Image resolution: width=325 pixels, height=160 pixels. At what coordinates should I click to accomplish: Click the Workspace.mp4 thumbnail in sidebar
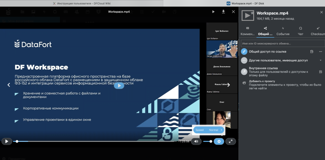248,16
